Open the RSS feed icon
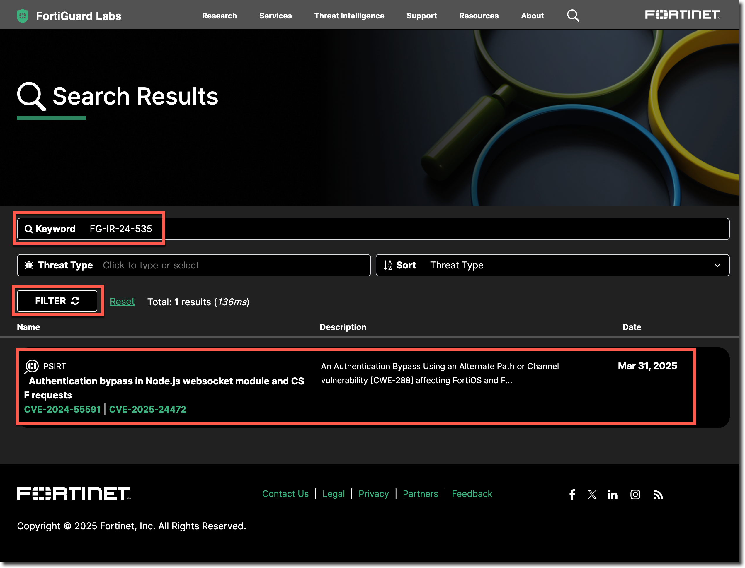This screenshot has height=568, width=745. pos(658,495)
